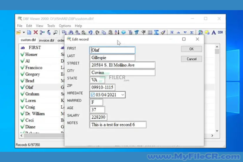The width and height of the screenshot is (243, 162).
Task: Click the table grid icon
Action: click(x=150, y=32)
